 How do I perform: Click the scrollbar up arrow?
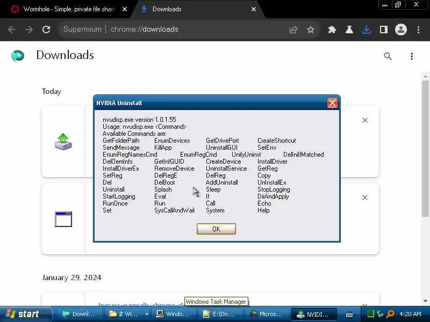(425, 76)
